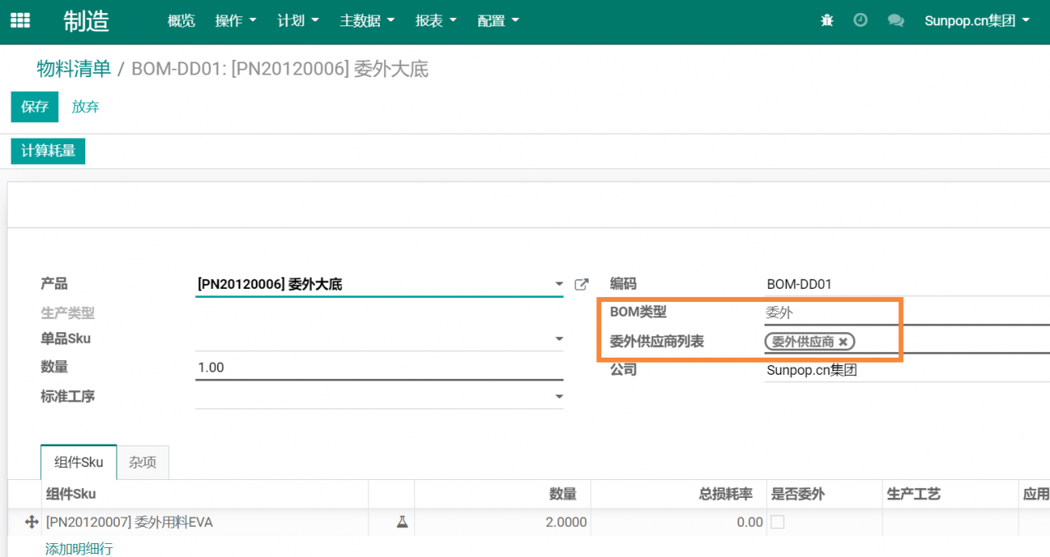Screen dimensions: 1050x557
Task: Click the BOM类型 value 委外
Action: 779,313
